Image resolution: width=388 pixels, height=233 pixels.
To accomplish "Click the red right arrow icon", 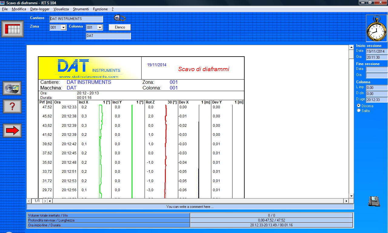I will 12,130.
